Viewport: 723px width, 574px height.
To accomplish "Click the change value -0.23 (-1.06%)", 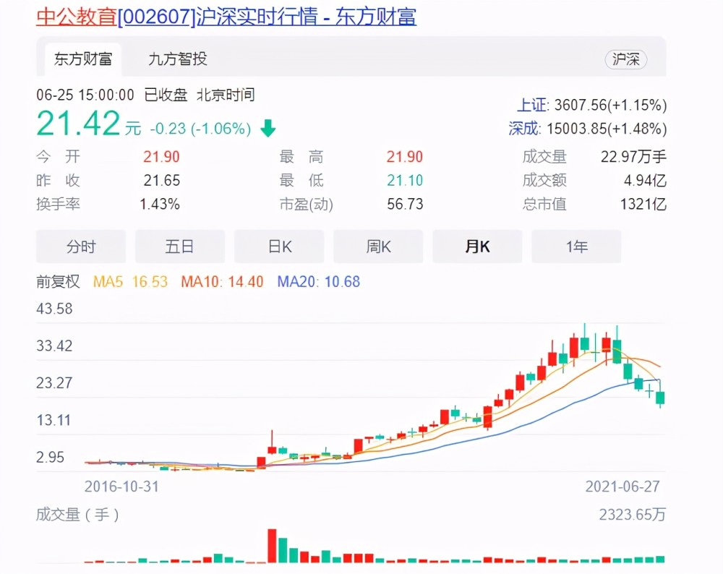I will [200, 129].
